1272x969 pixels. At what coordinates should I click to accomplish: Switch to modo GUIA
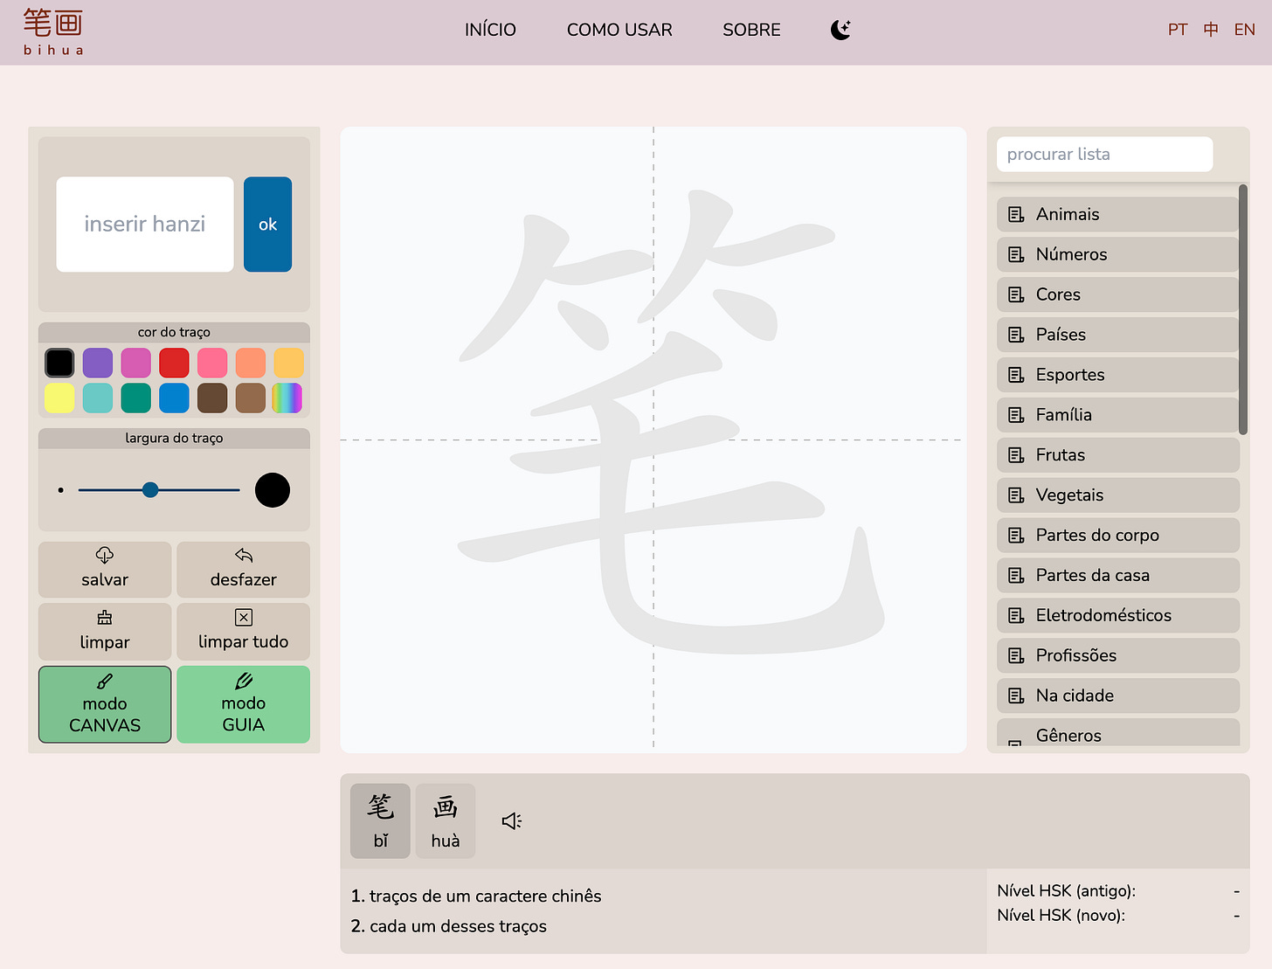click(x=243, y=704)
